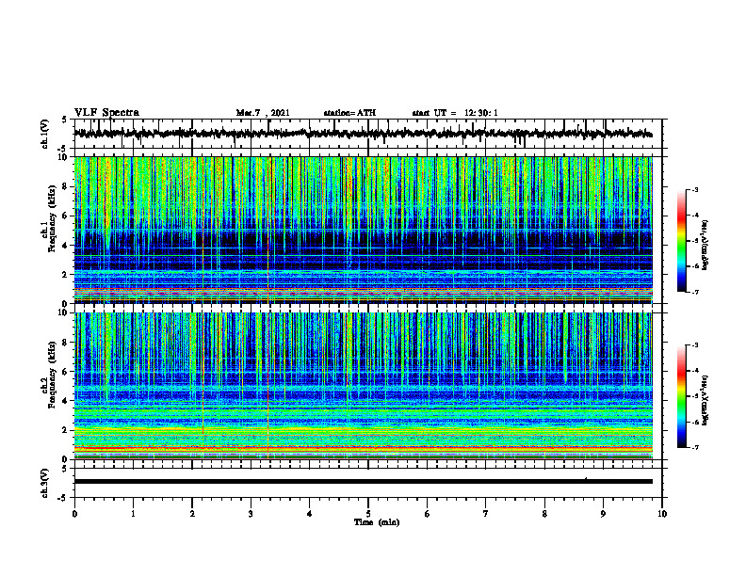
Task: Click the red vertical sferic in ch.2 near minute 3.3
Action: (x=268, y=386)
